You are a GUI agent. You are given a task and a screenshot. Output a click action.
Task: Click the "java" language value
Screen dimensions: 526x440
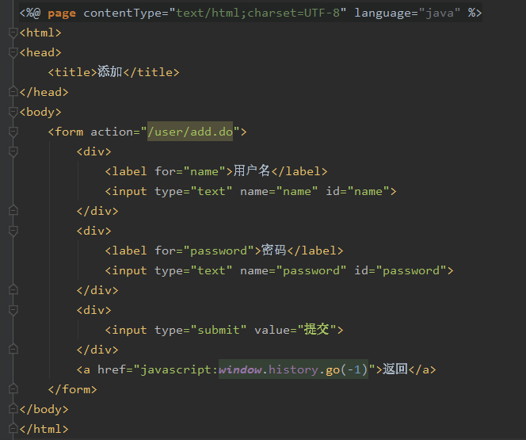[440, 13]
